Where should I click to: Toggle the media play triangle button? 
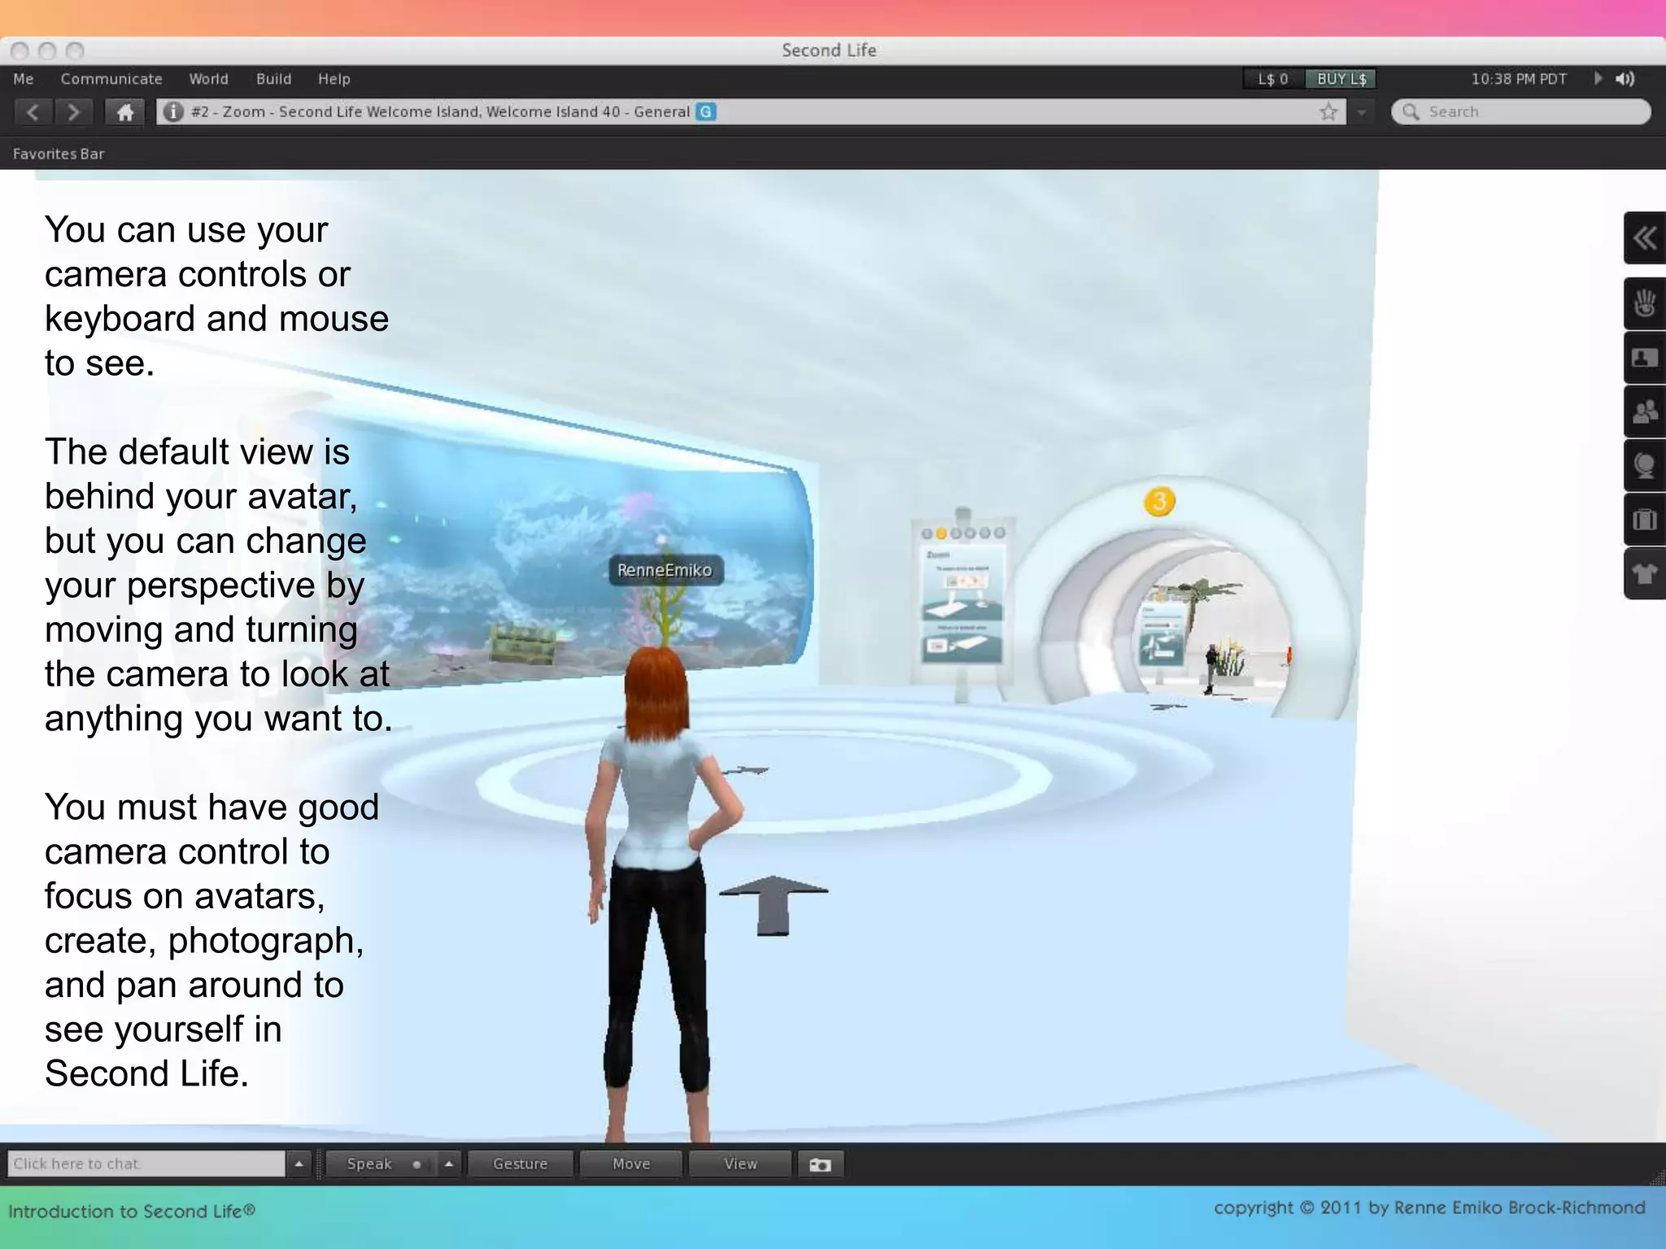[1598, 79]
